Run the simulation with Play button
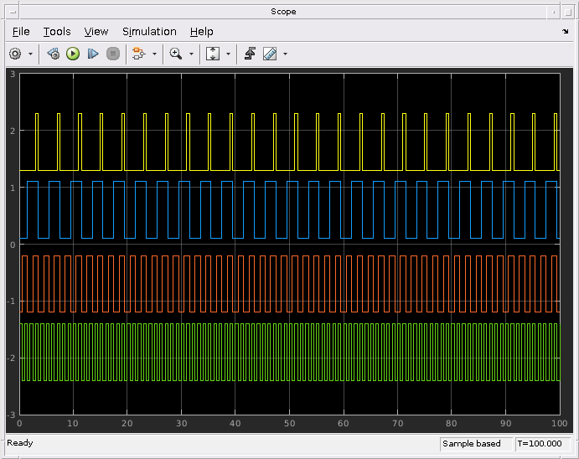 [73, 54]
